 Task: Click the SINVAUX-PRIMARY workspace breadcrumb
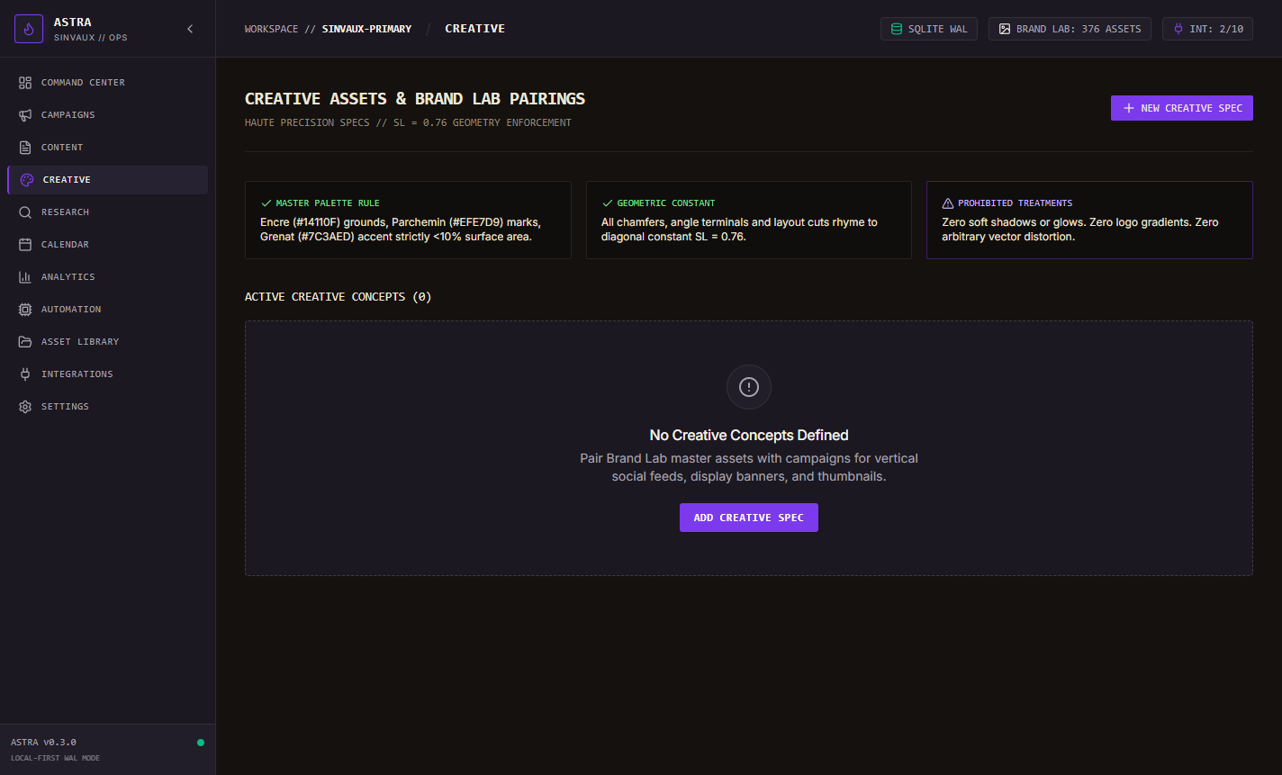[x=366, y=29]
